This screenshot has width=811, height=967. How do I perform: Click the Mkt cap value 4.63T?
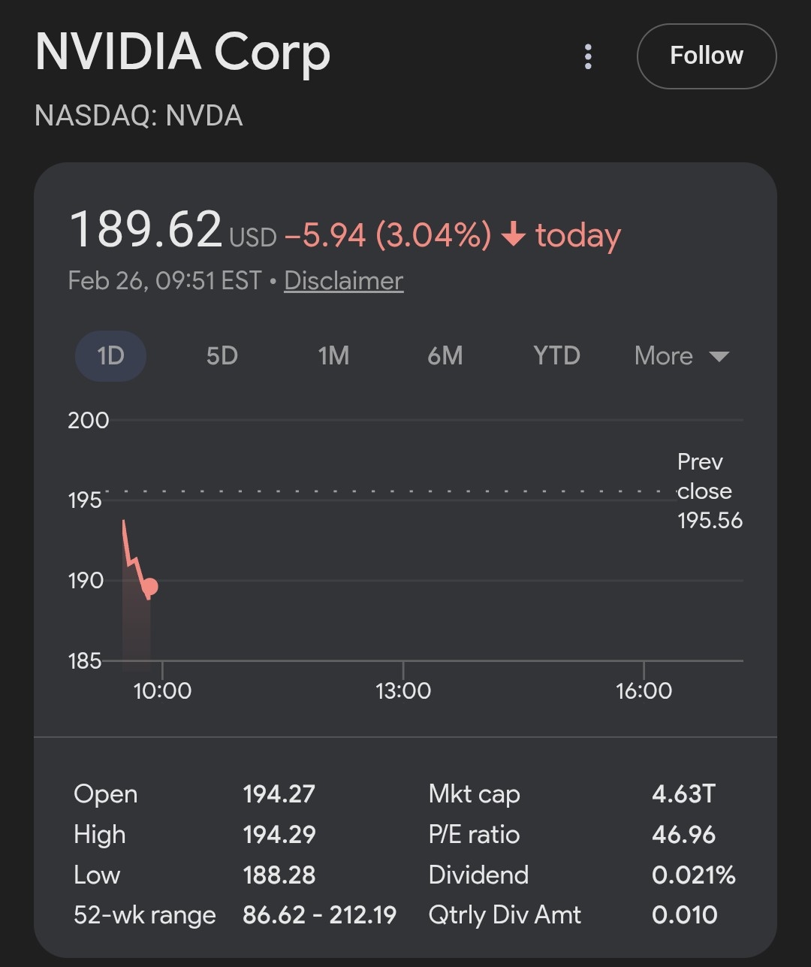click(683, 794)
